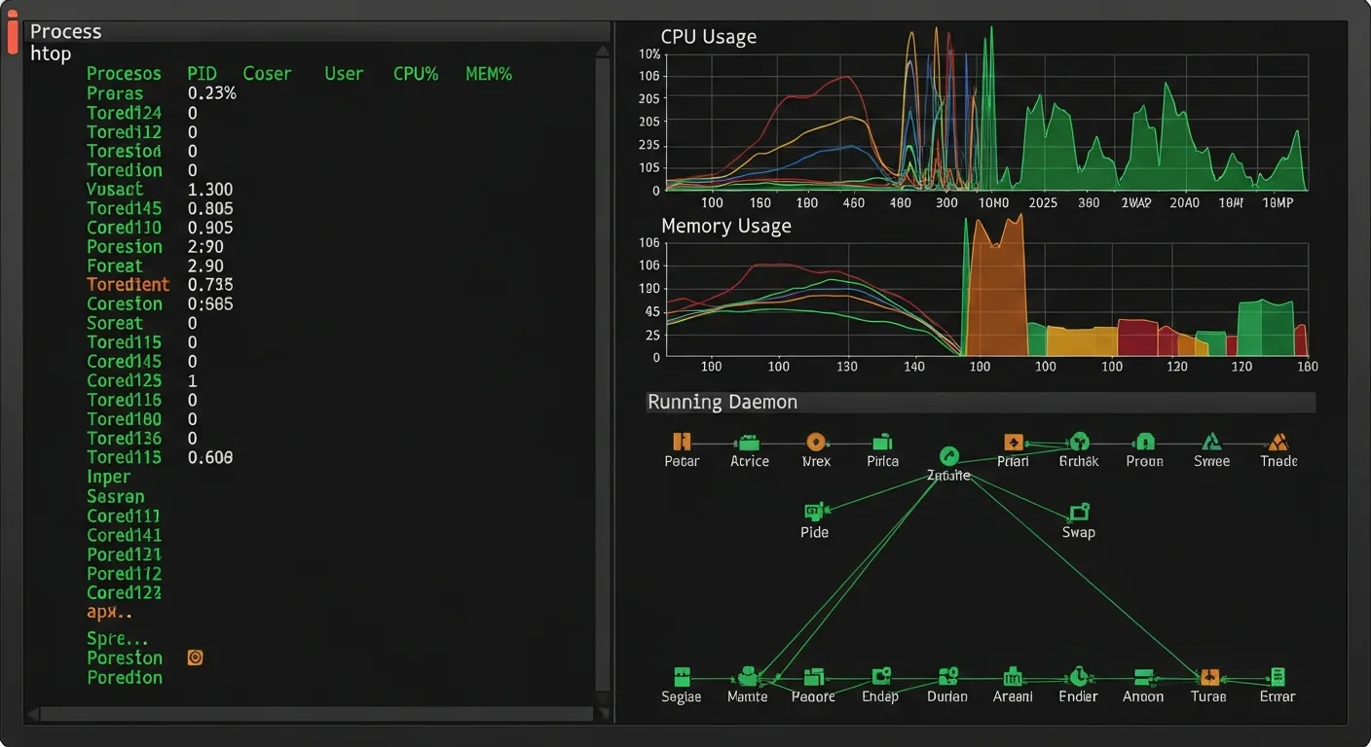
Task: Click the Tnade warning daemon icon
Action: pyautogui.click(x=1277, y=443)
